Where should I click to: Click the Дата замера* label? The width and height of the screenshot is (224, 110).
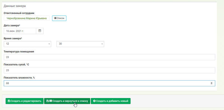tap(12, 25)
